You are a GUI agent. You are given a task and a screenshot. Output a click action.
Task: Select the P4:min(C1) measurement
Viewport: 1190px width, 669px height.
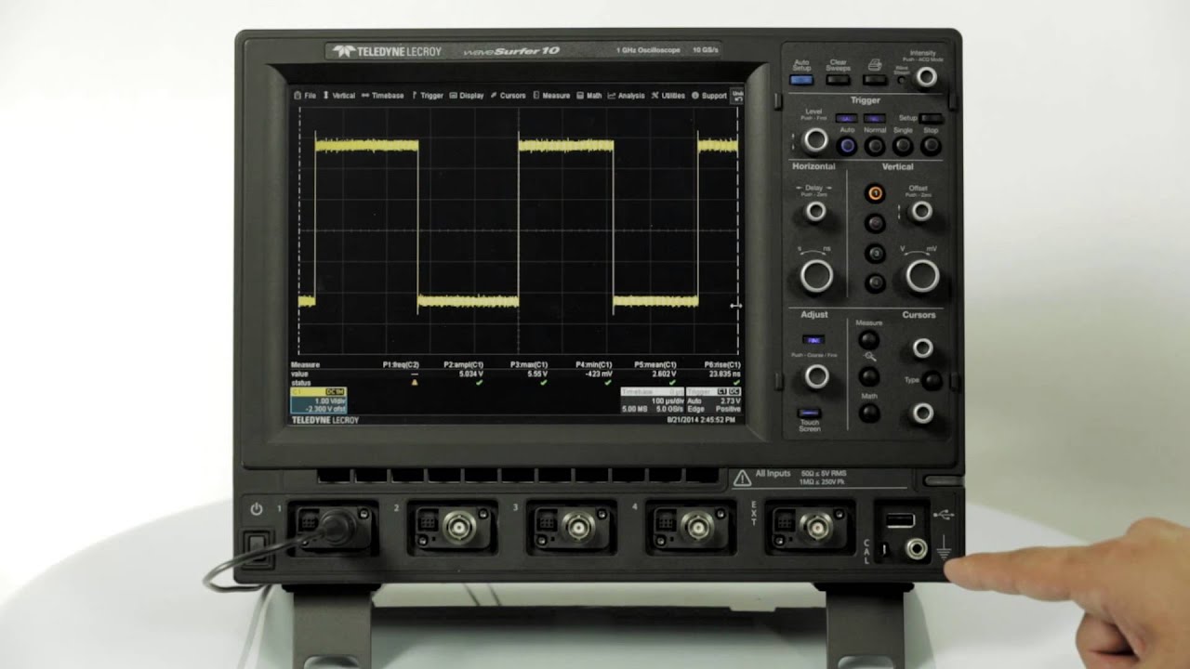coord(593,365)
